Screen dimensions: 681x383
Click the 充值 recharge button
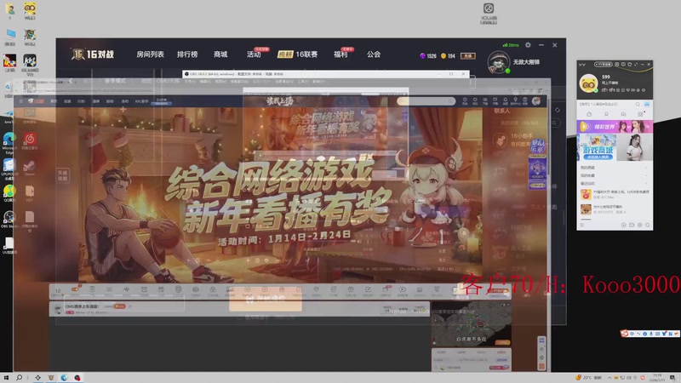coord(467,56)
